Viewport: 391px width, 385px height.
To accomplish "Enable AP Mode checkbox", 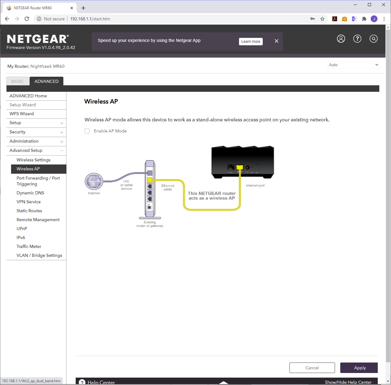I will pos(87,131).
